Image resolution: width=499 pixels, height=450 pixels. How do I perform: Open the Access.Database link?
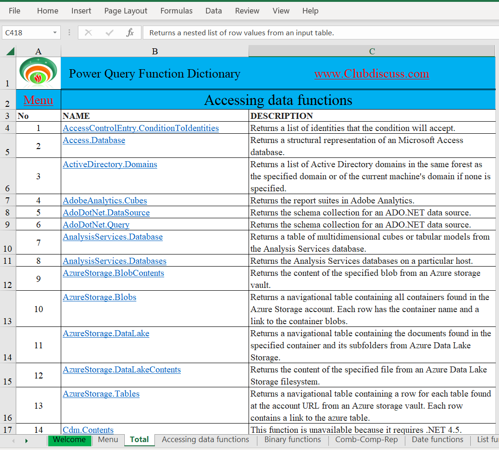click(94, 140)
